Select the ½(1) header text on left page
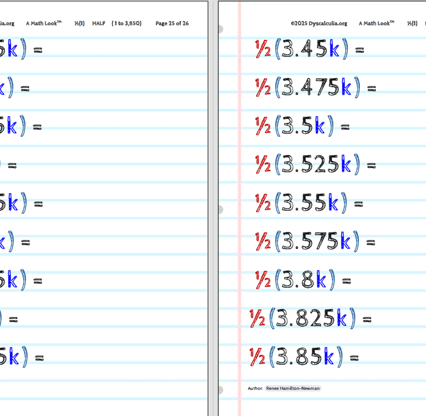Image resolution: width=426 pixels, height=416 pixels. (79, 23)
